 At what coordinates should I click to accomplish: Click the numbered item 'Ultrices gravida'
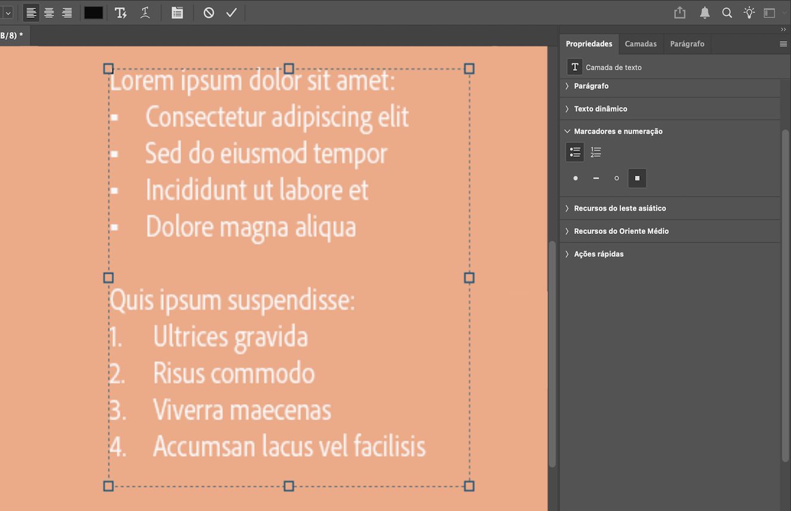231,337
